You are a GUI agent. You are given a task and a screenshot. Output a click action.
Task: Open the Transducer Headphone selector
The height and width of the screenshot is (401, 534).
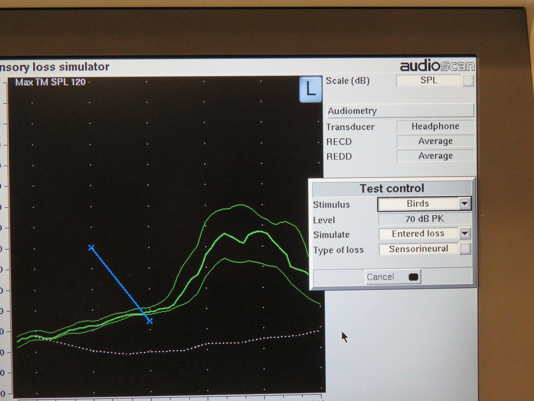[435, 126]
